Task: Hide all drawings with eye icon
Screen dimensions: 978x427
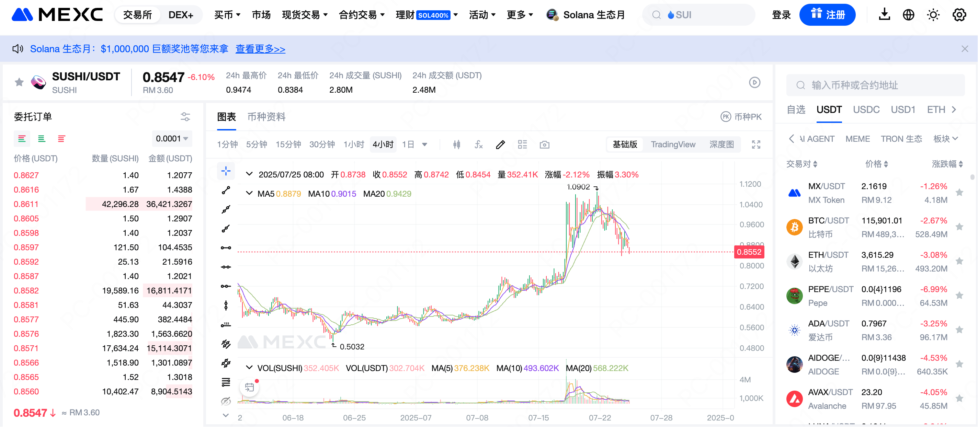Action: [226, 401]
